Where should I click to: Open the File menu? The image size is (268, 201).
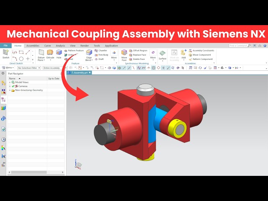[5, 46]
